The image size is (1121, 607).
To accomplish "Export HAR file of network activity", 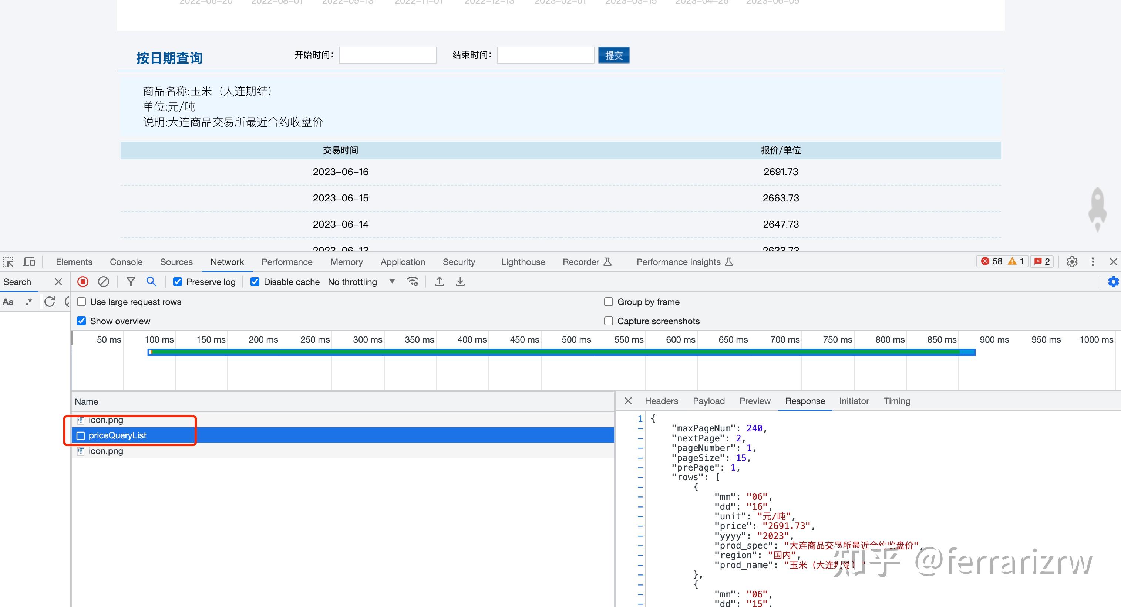I will 459,282.
